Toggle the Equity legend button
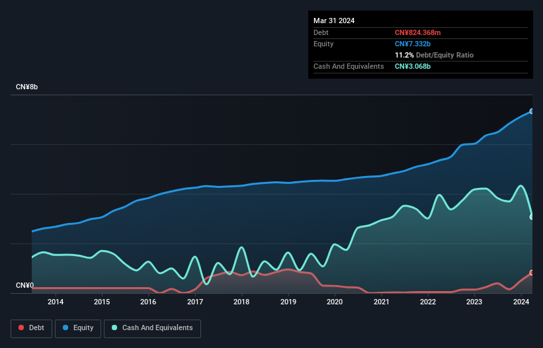The height and width of the screenshot is (348, 543). (78, 328)
